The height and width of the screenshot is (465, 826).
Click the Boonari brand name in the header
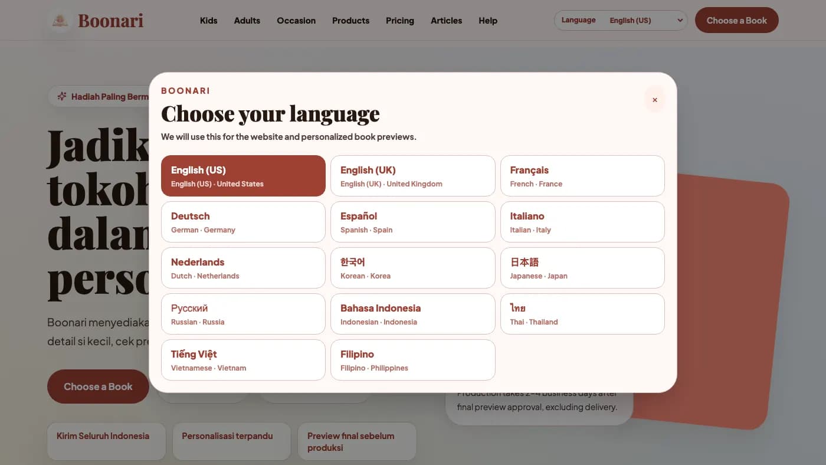[111, 21]
